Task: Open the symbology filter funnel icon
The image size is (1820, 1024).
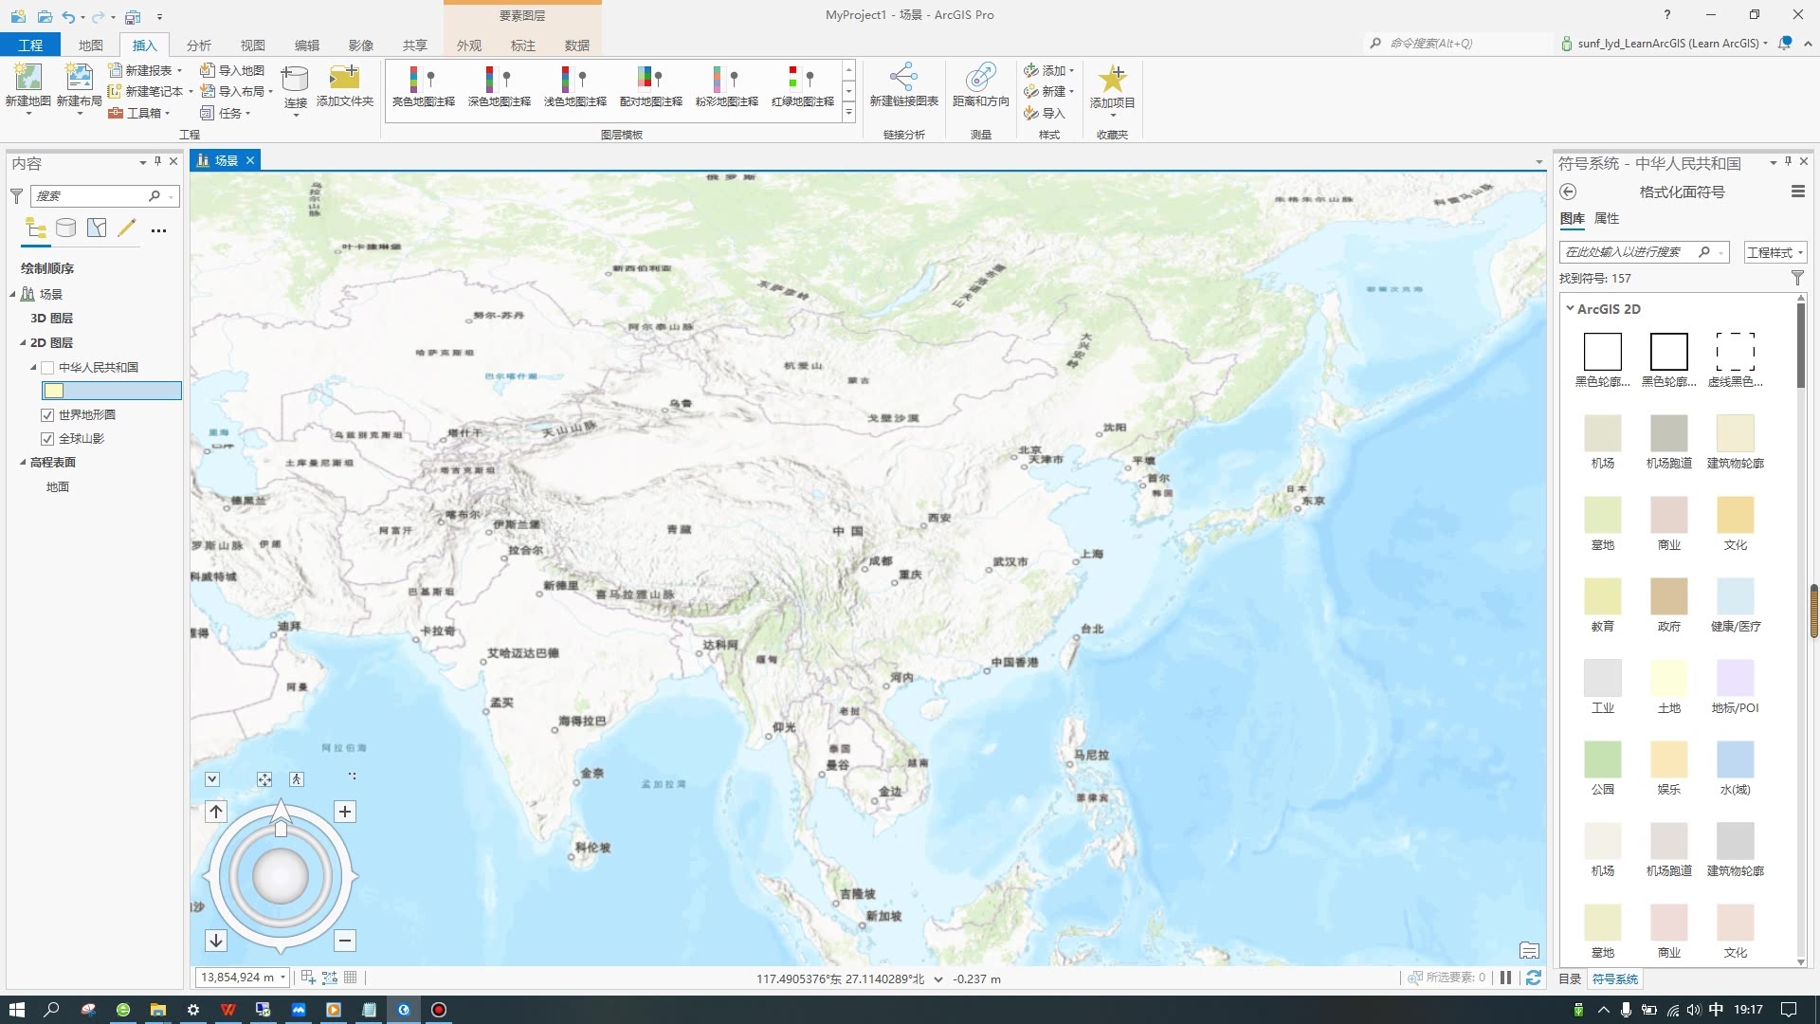Action: pos(1797,278)
